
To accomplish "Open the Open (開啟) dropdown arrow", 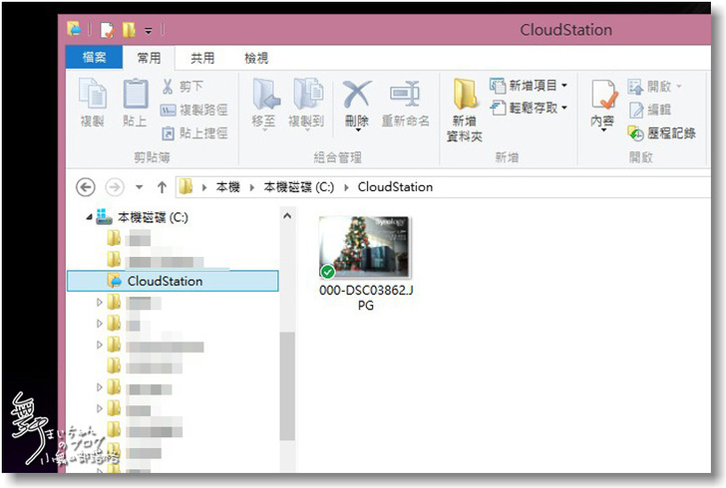I will tap(679, 86).
